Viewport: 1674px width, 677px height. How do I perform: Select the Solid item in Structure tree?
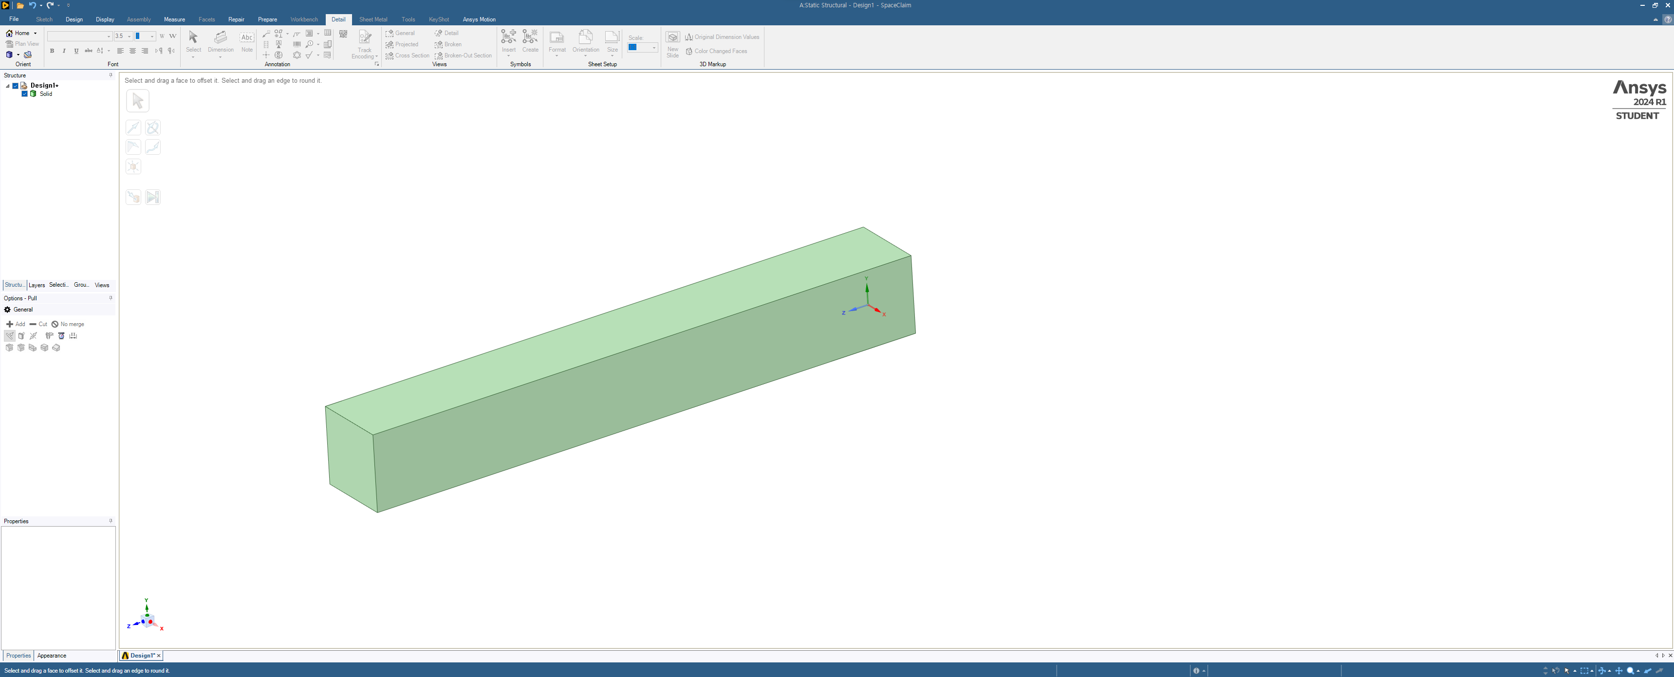tap(45, 94)
